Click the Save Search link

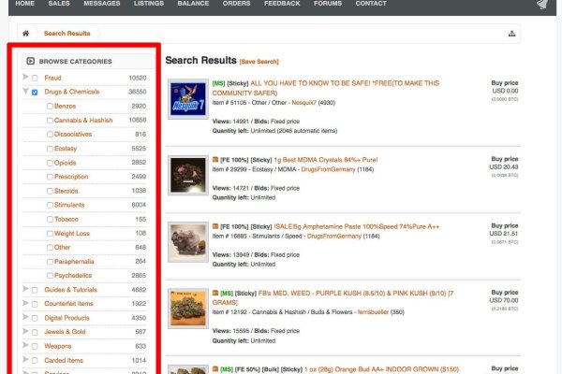[x=259, y=62]
